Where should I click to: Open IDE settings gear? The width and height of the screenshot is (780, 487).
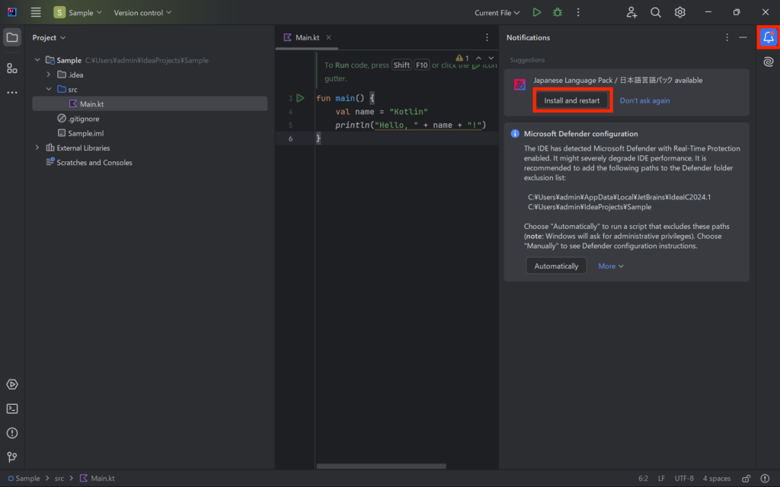[680, 12]
